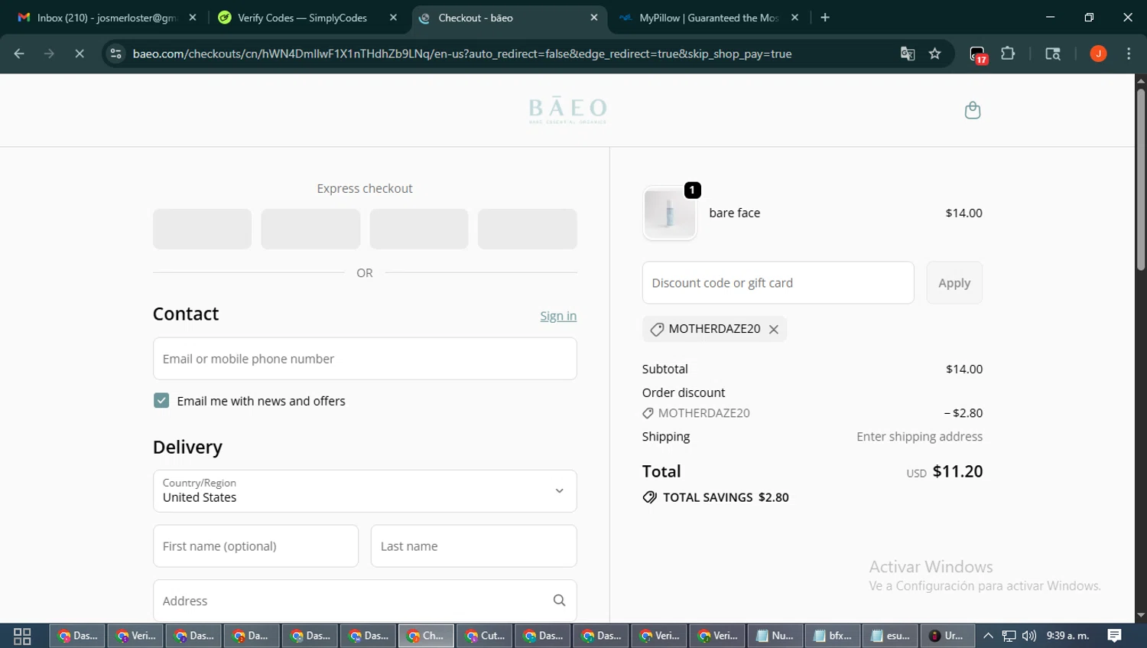Bookmark this page with the star icon
This screenshot has width=1147, height=648.
[934, 54]
